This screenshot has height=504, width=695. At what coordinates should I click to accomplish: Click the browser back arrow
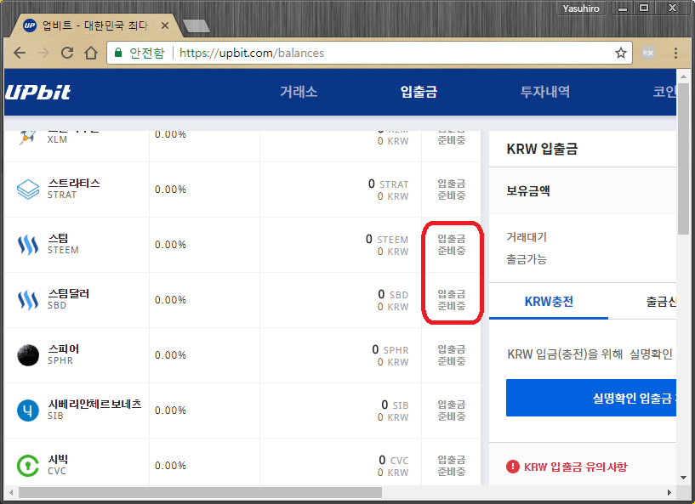(x=20, y=54)
